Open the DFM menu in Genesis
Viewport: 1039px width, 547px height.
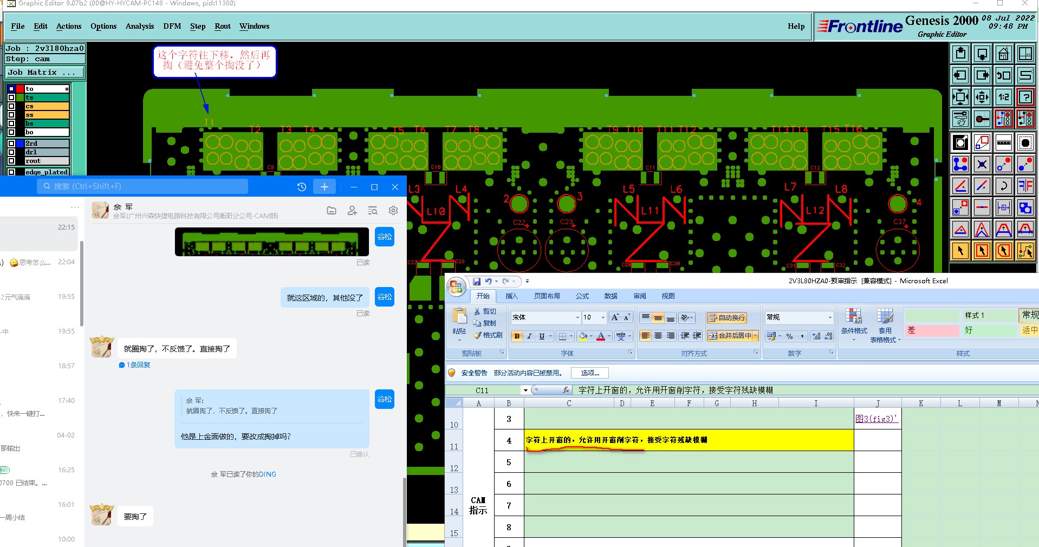tap(172, 26)
